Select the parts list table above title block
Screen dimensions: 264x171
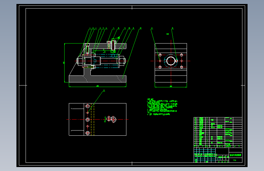218,132
